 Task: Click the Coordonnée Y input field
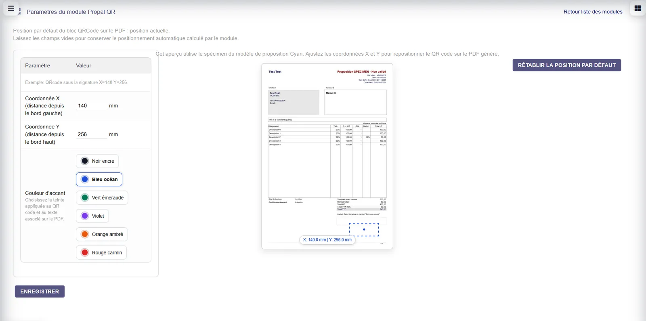click(92, 134)
